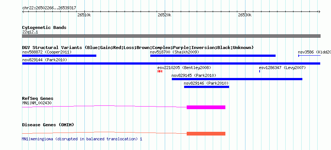Click the 26520k ruler tick label
This screenshot has width=331, height=150.
click(164, 15)
